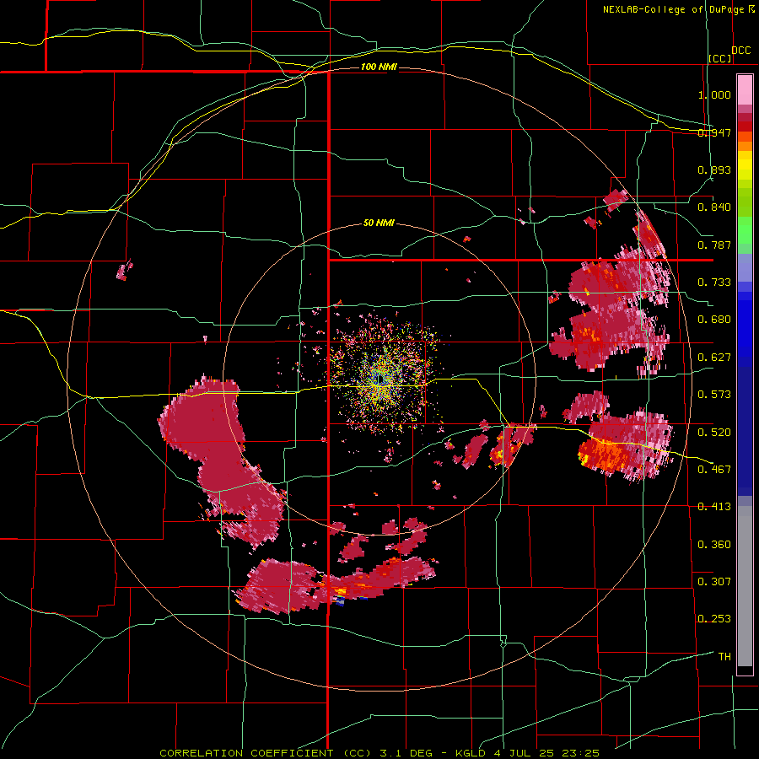
Task: Click the [CC] legend heading
Action: click(x=720, y=58)
